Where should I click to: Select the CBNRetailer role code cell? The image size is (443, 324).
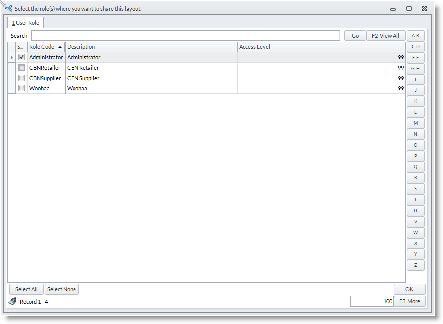pyautogui.click(x=46, y=68)
